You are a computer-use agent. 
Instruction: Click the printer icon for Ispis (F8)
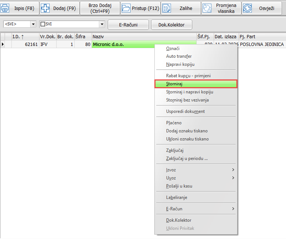coord(5,8)
